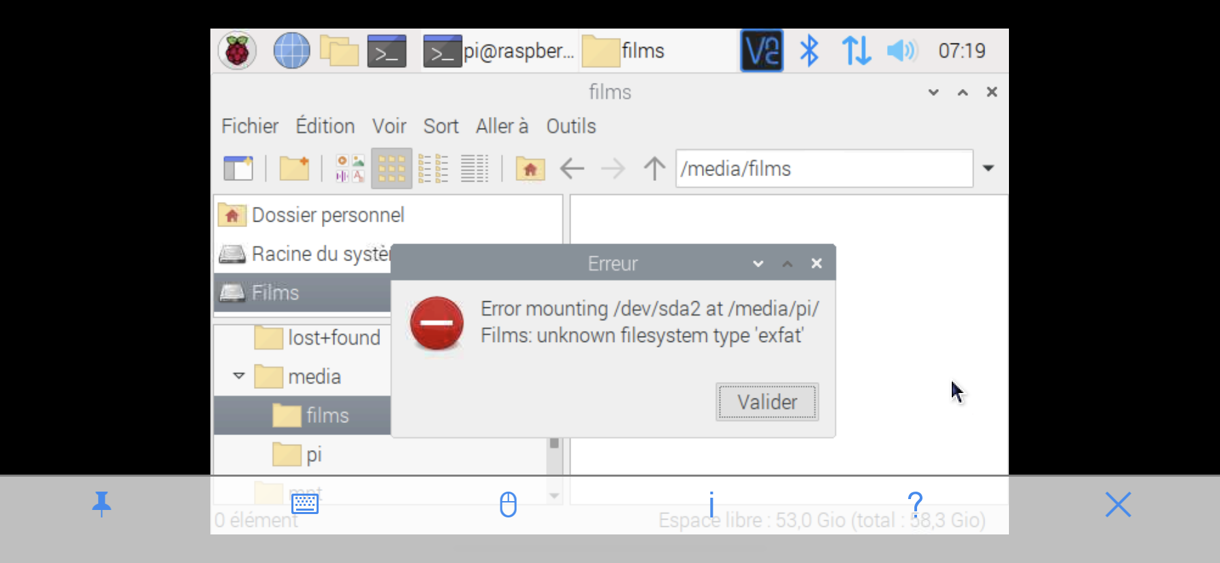Open path history dropdown arrow
Viewport: 1220px width, 563px height.
click(989, 168)
